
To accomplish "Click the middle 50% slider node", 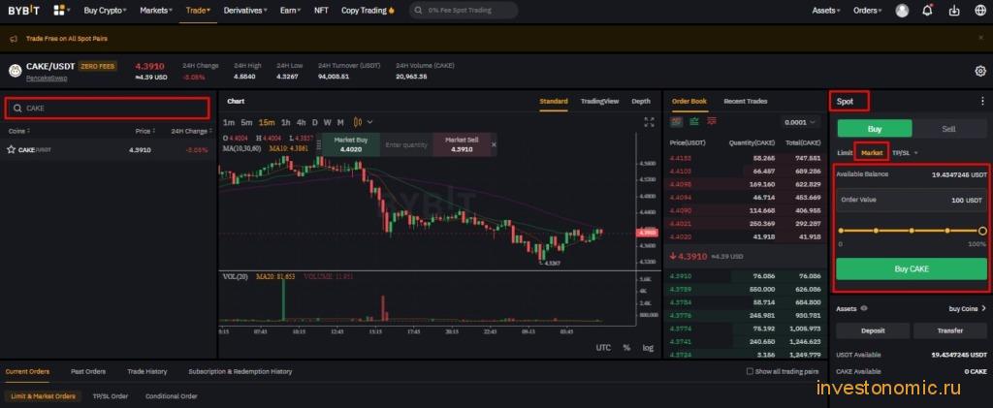I will (912, 231).
